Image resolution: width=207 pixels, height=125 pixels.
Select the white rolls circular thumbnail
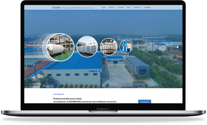coord(109,47)
